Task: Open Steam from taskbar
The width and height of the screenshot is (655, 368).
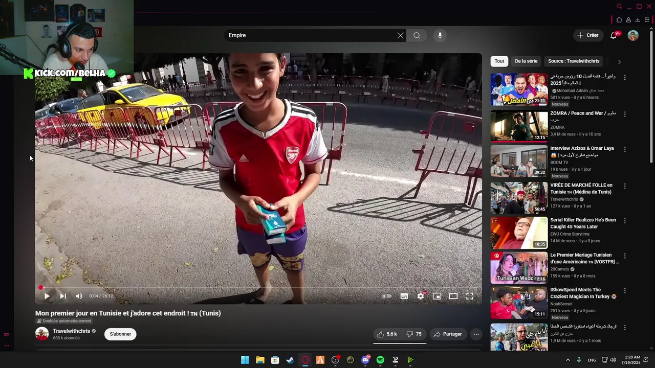Action: [290, 360]
